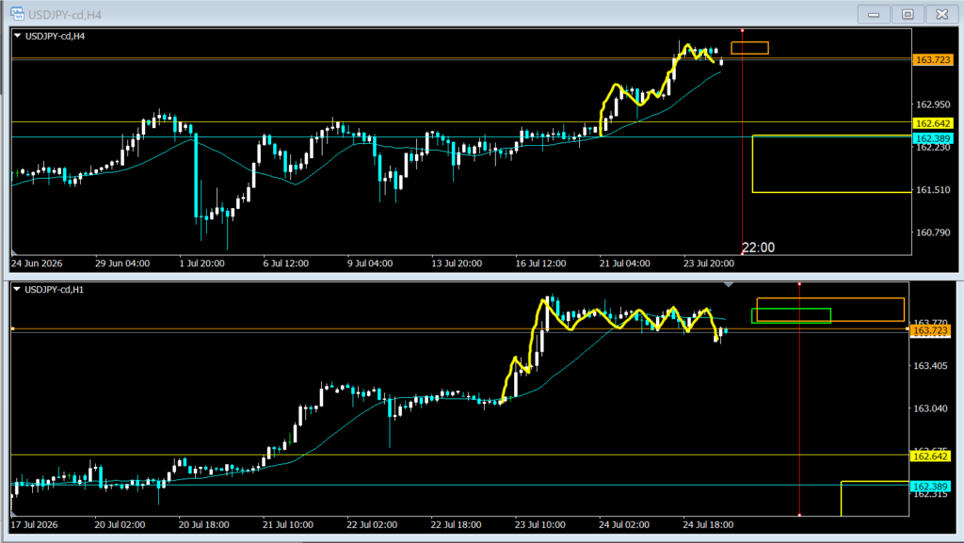The width and height of the screenshot is (964, 543).
Task: Click the 16 Jul 12:00 time axis label
Action: click(540, 263)
